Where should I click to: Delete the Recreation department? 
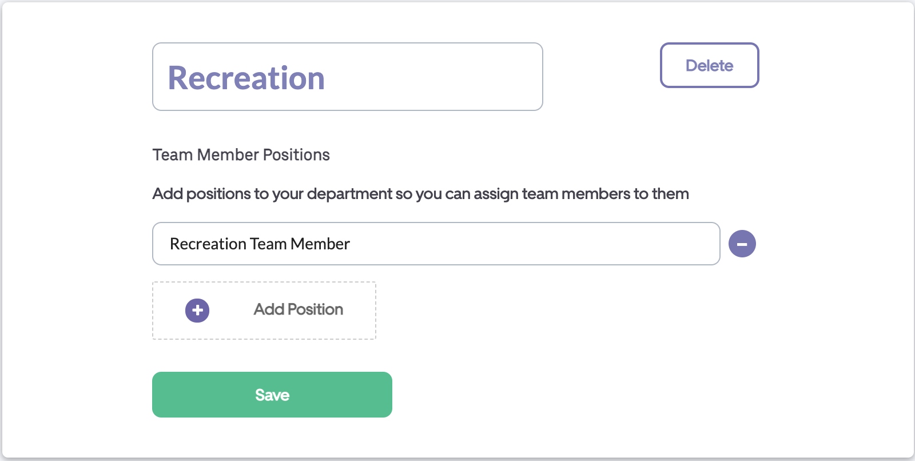709,65
